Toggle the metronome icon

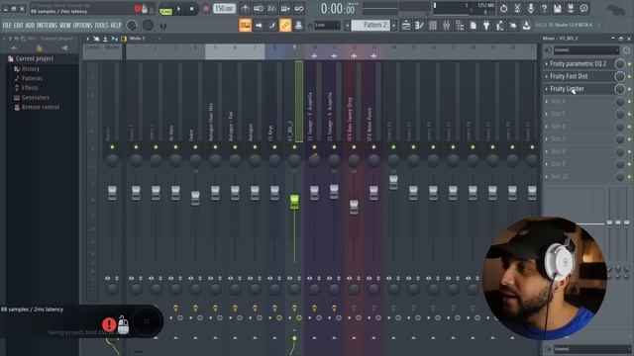[x=245, y=9]
